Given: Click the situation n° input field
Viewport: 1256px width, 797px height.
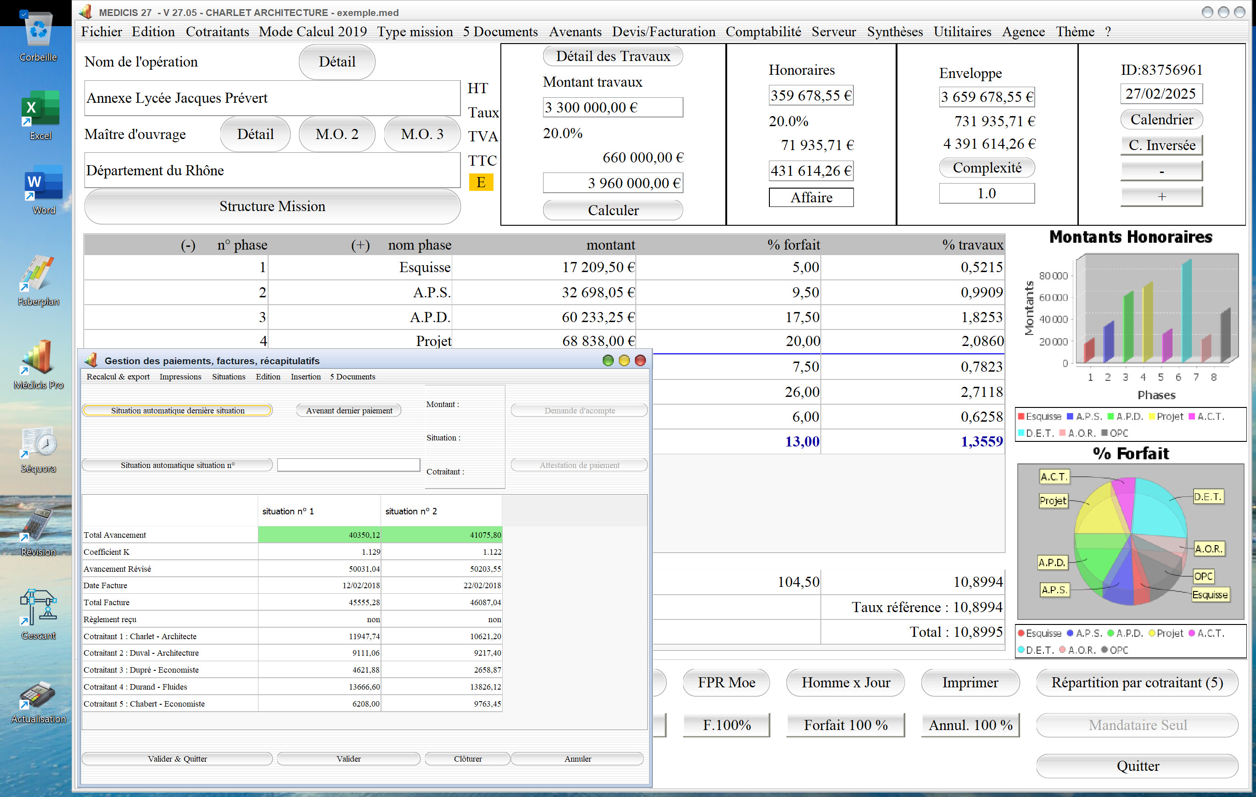Looking at the screenshot, I should tap(348, 464).
